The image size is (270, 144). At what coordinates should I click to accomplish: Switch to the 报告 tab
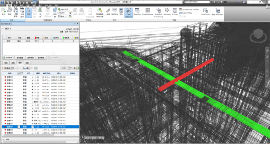[27, 63]
